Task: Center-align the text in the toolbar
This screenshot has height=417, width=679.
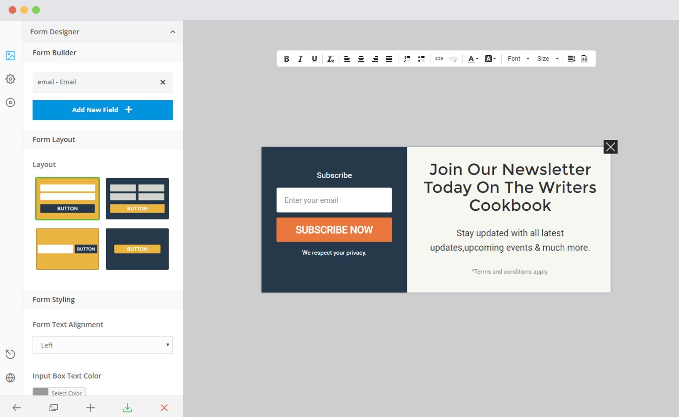Action: coord(361,59)
